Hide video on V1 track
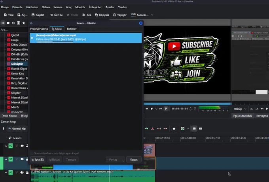 22,159
